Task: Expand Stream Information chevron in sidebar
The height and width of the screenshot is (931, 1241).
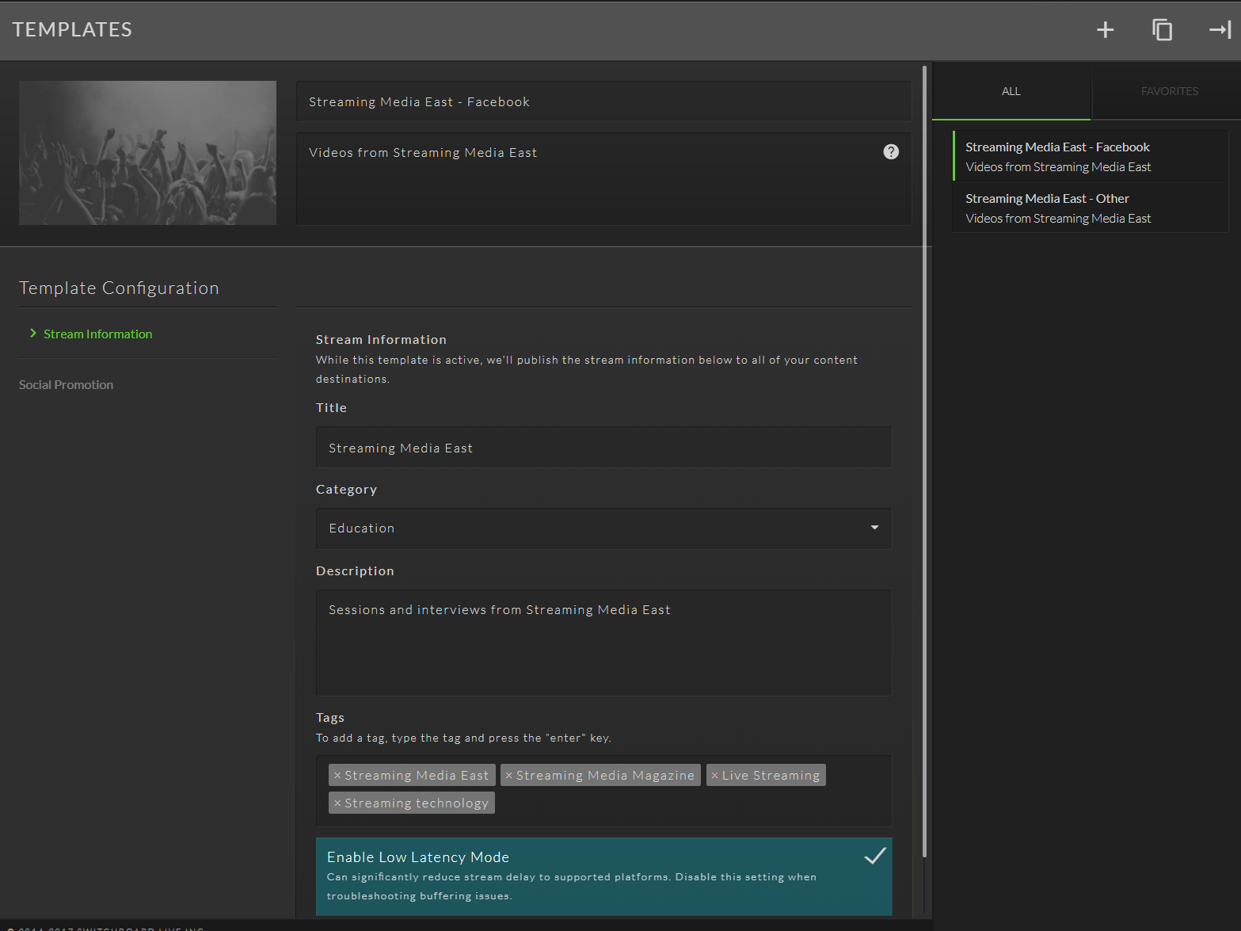Action: pos(33,334)
